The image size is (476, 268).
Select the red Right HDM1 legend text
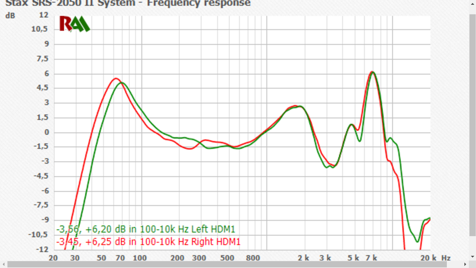(x=148, y=241)
